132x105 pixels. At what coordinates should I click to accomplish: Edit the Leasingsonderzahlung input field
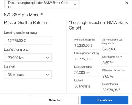(28, 41)
